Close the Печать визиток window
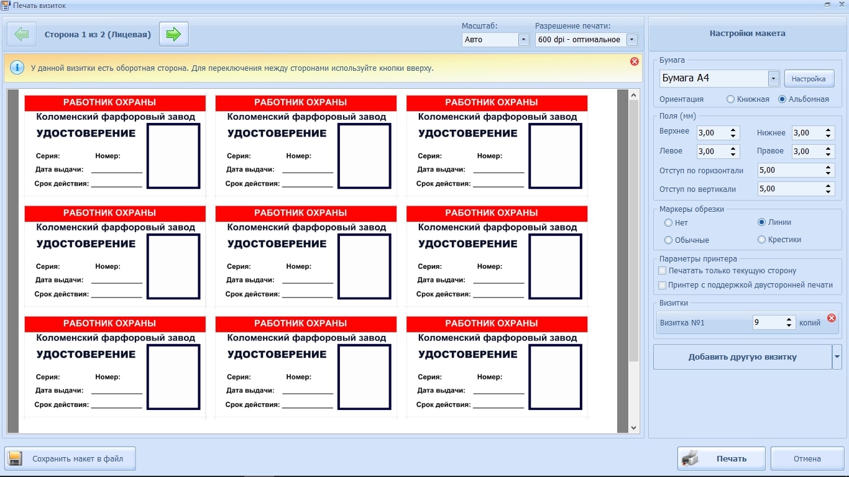This screenshot has height=477, width=849. tap(841, 4)
